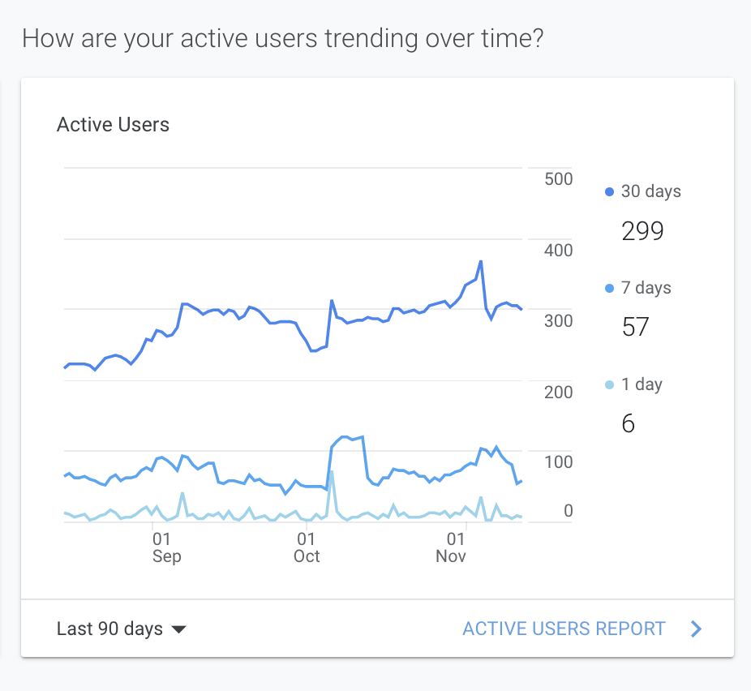This screenshot has height=691, width=751.
Task: Select the "1 day" legend label
Action: click(642, 384)
